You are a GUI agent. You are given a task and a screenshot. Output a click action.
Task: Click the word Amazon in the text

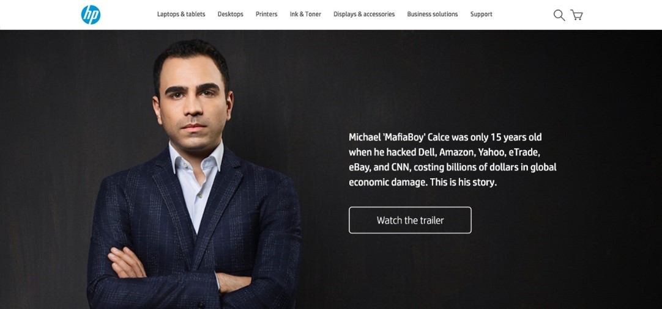(x=457, y=153)
